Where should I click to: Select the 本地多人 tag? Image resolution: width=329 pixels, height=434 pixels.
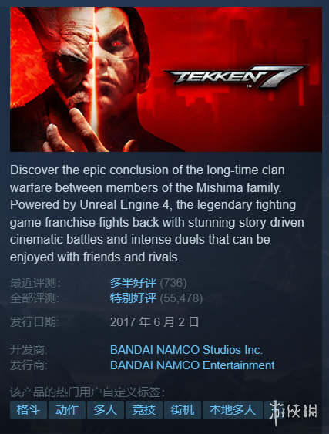(232, 410)
